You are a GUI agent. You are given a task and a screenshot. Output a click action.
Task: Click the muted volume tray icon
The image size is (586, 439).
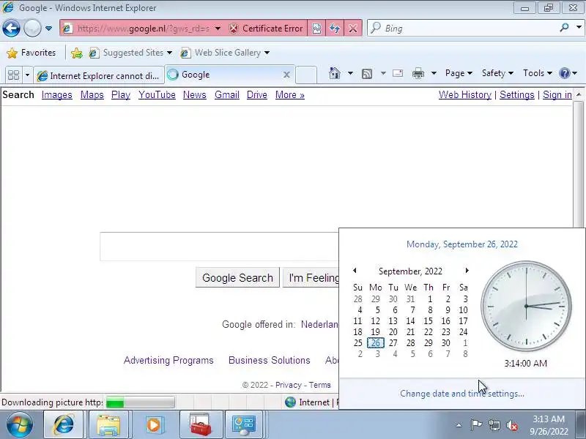[x=512, y=425]
